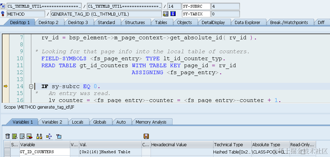Image resolution: width=330 pixels, height=157 pixels.
Task: Click the SY-SUBRC variable name field
Action: (x=196, y=6)
